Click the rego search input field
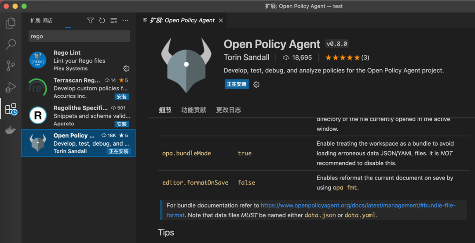The height and width of the screenshot is (243, 475). point(79,36)
